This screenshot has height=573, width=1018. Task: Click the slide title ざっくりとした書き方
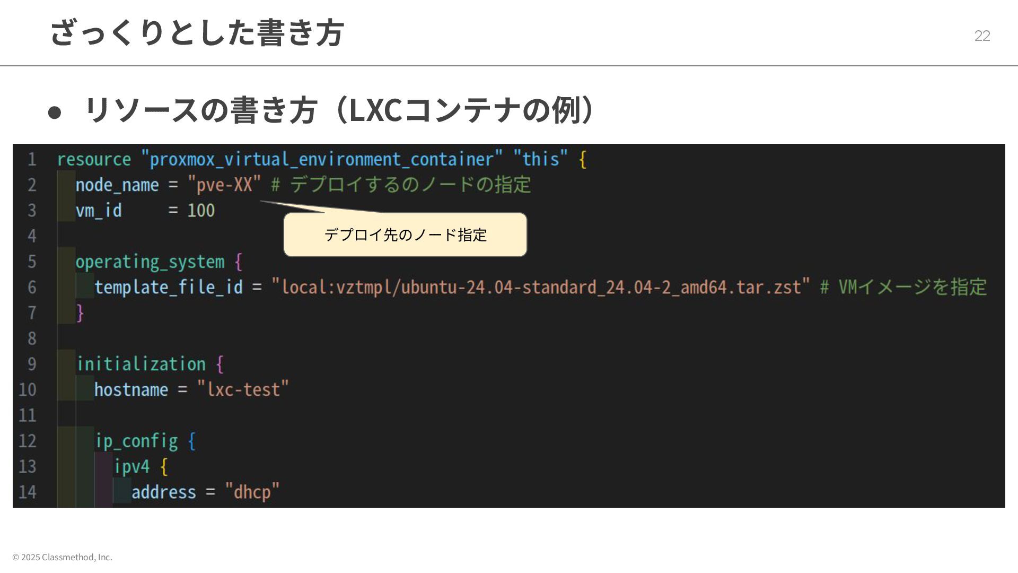(x=197, y=33)
